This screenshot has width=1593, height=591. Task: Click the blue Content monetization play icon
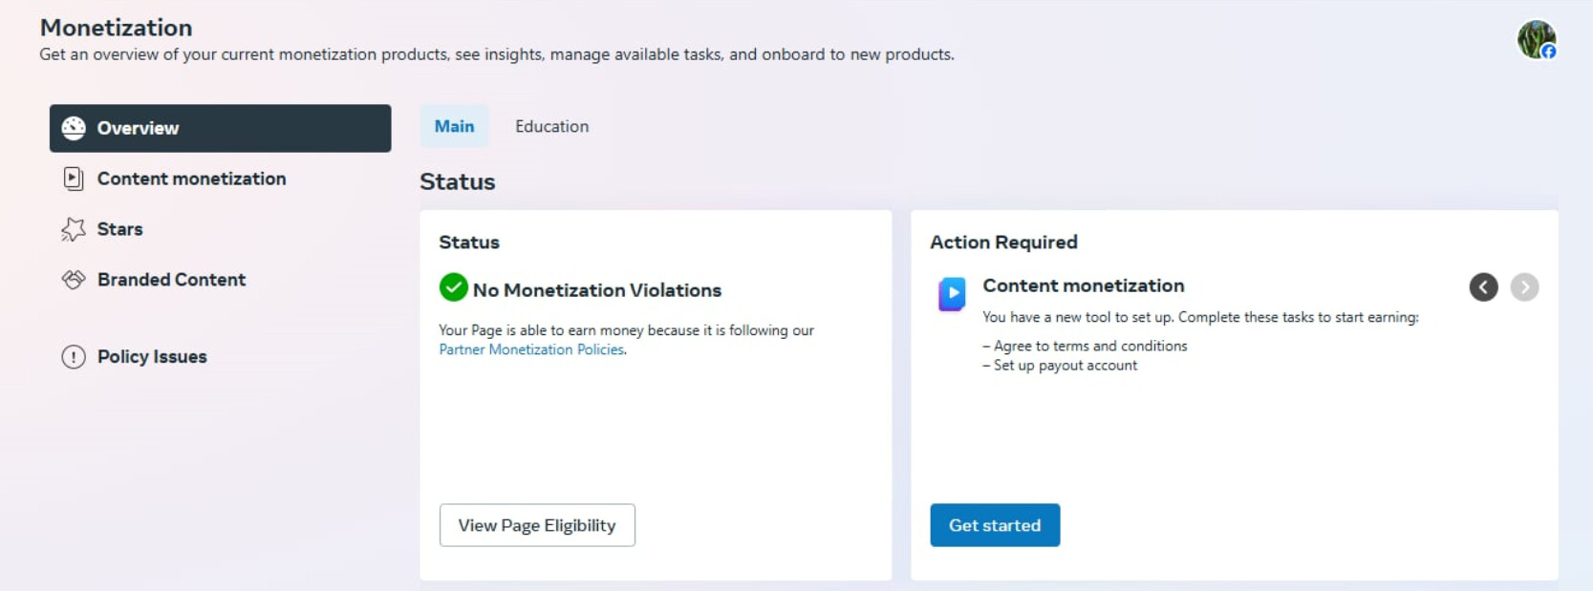pyautogui.click(x=952, y=293)
